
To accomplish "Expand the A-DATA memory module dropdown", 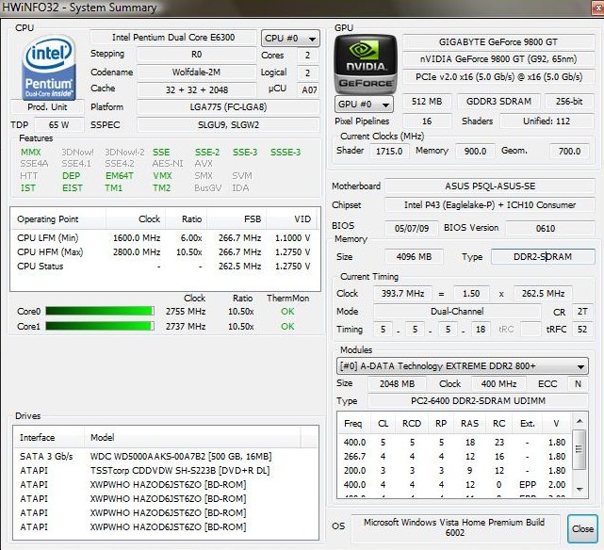I will 463,366.
